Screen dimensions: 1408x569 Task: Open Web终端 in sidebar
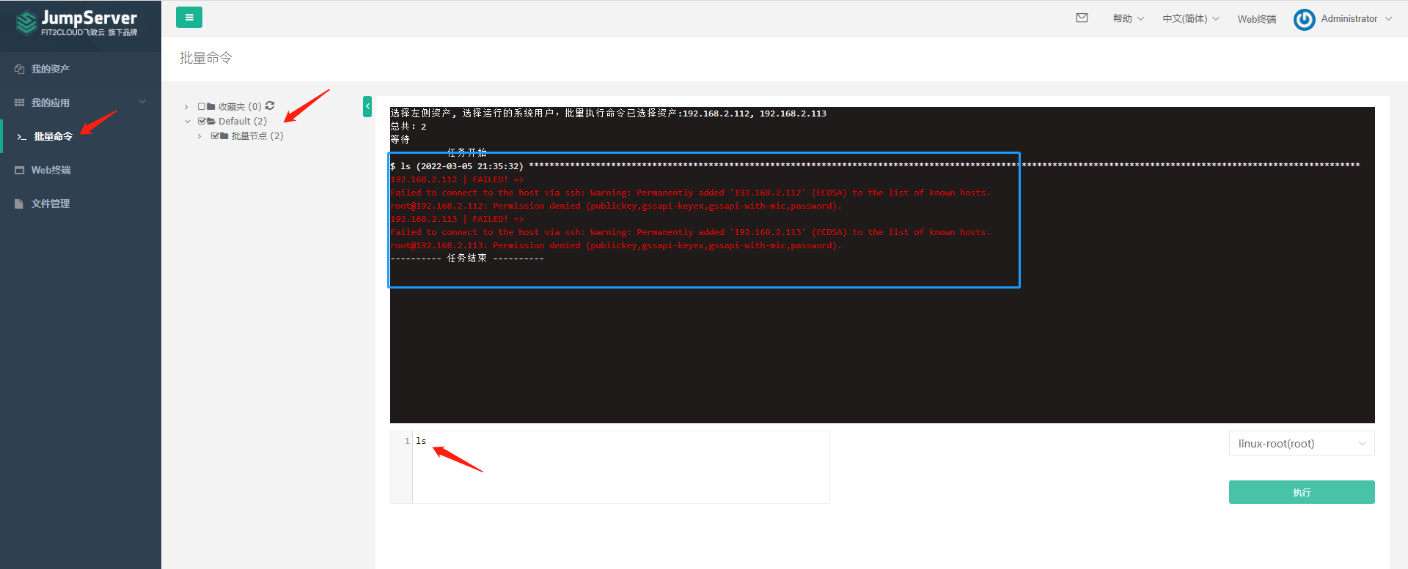pos(81,170)
